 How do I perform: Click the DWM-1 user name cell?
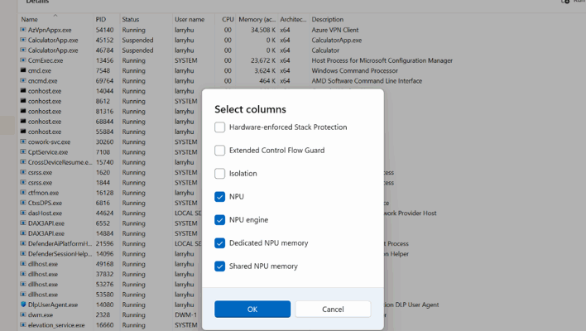[185, 315]
